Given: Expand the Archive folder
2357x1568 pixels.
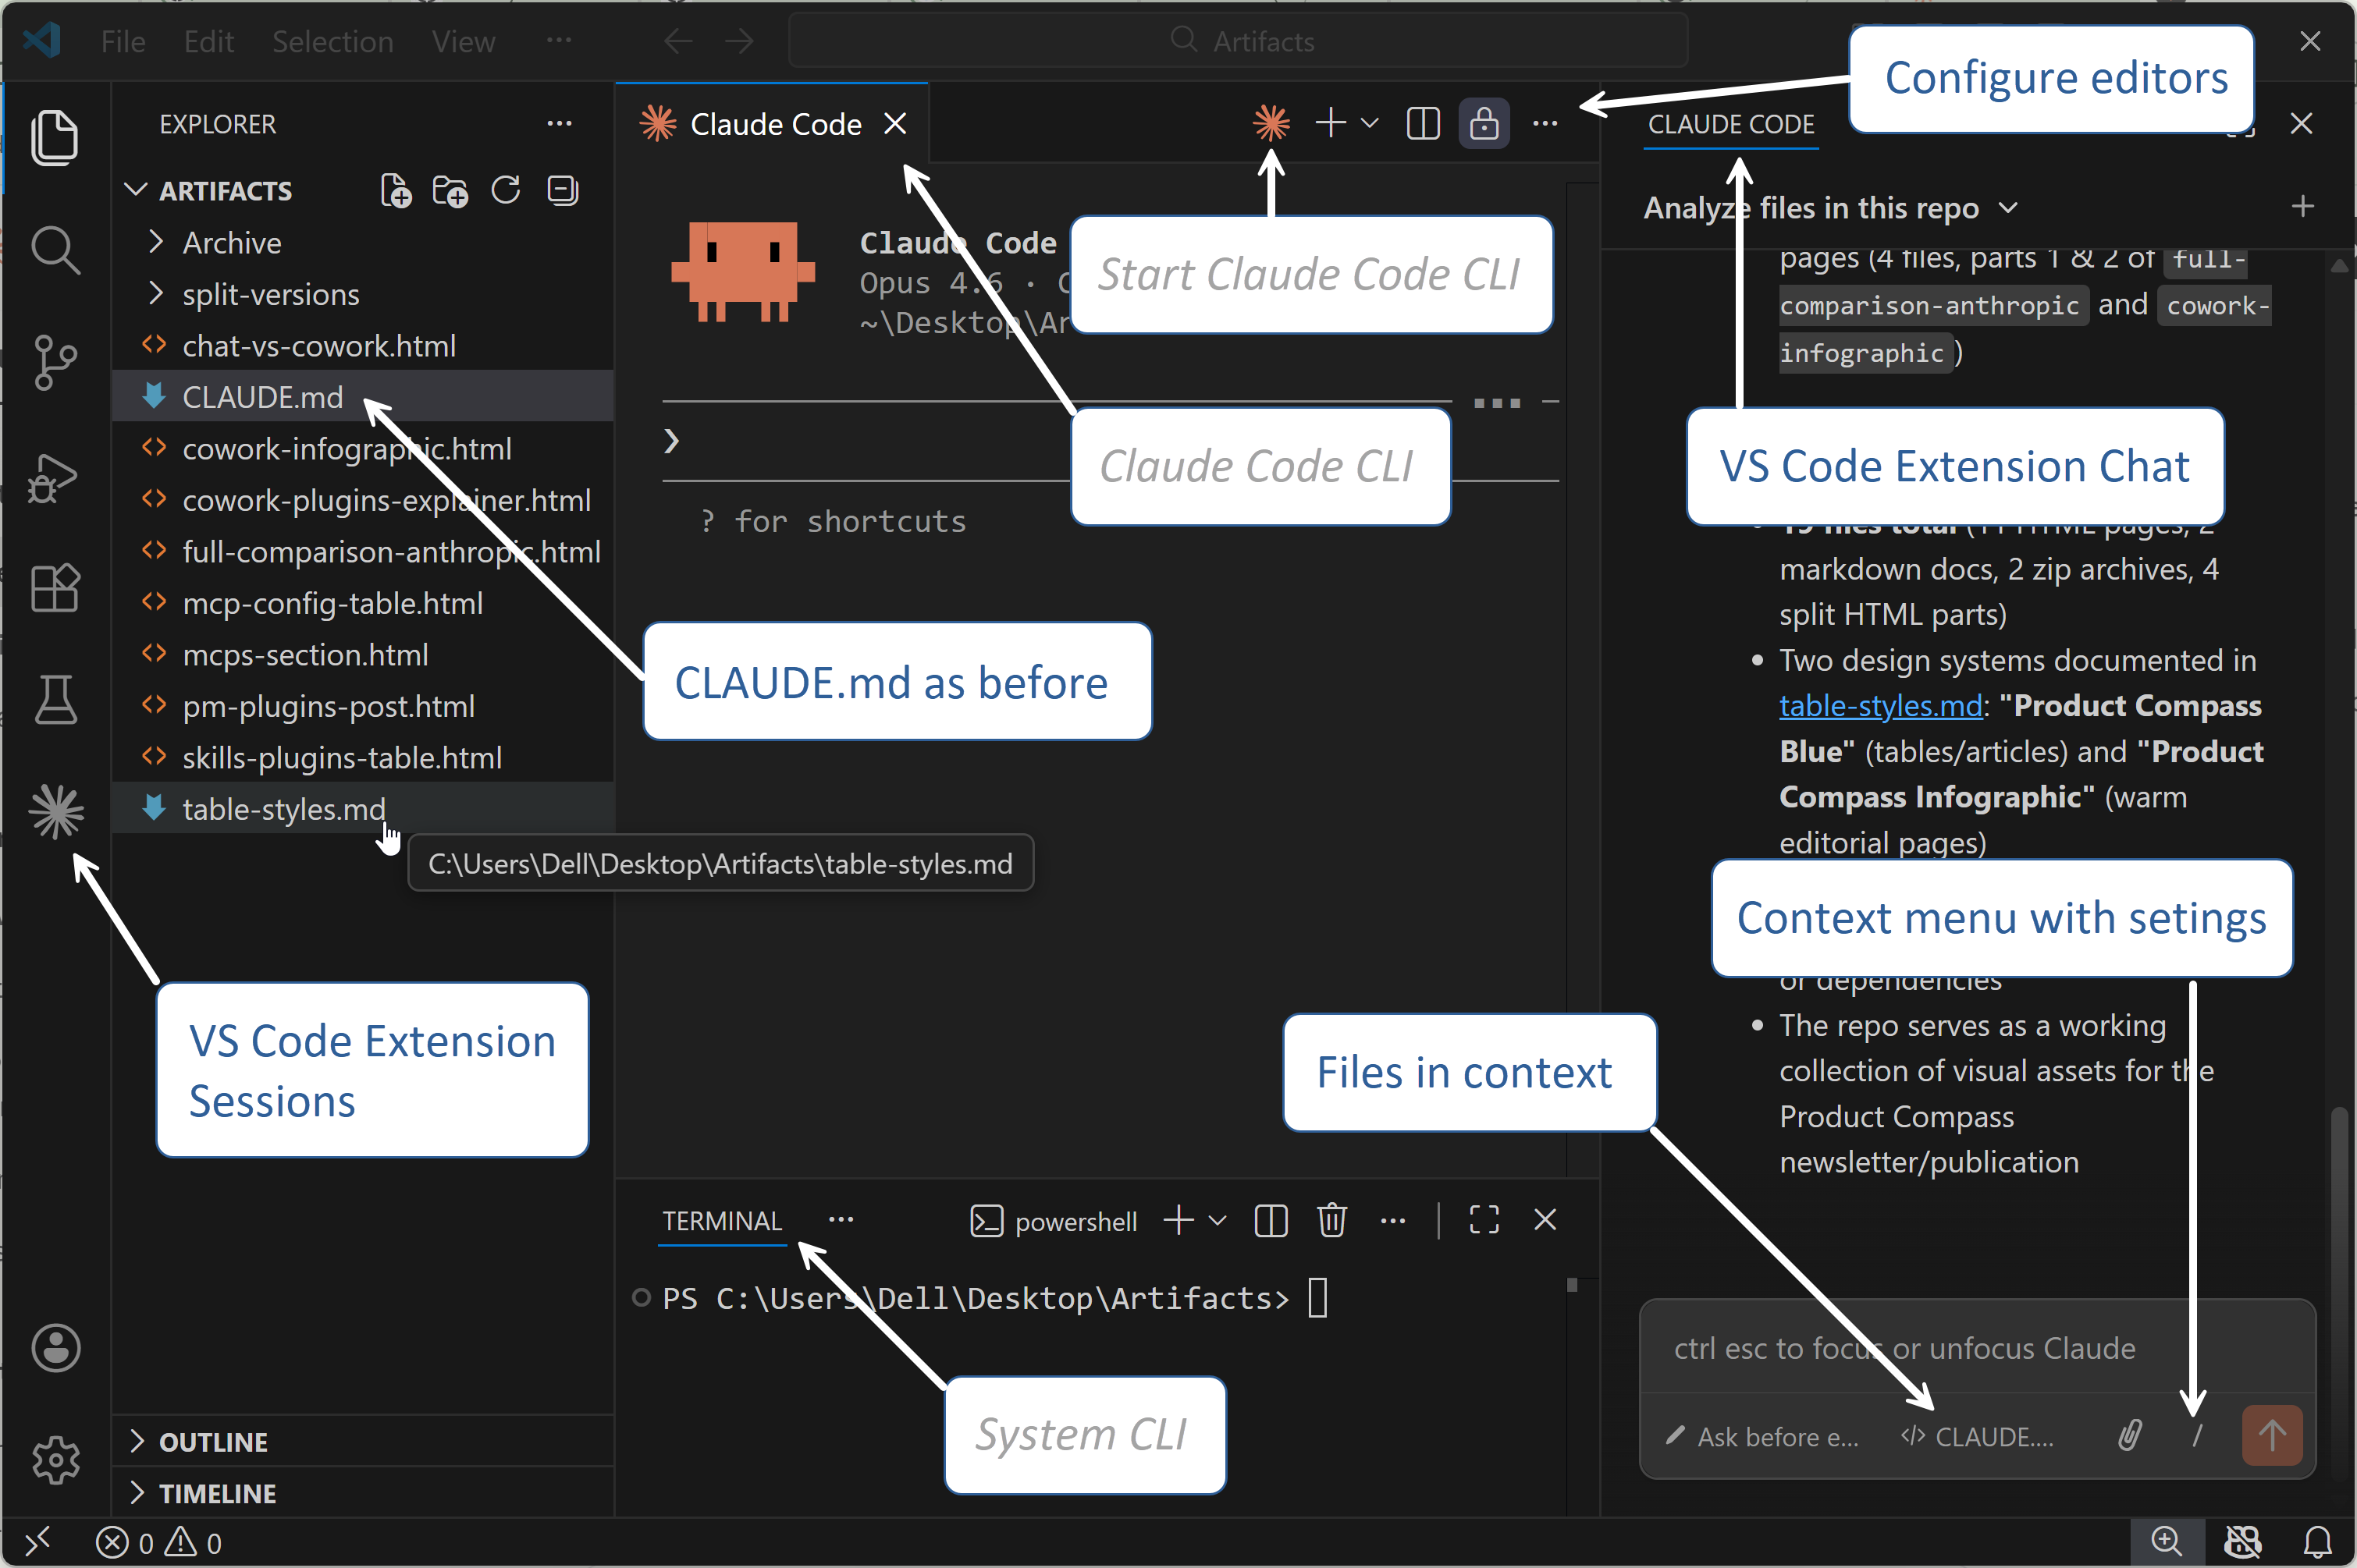Looking at the screenshot, I should pyautogui.click(x=231, y=243).
